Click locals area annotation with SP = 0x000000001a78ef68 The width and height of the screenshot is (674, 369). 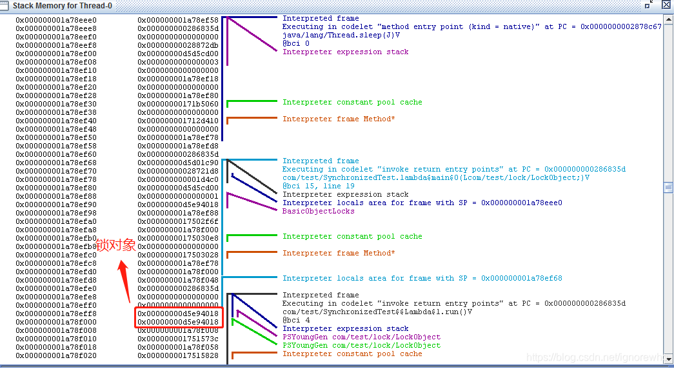pos(422,278)
